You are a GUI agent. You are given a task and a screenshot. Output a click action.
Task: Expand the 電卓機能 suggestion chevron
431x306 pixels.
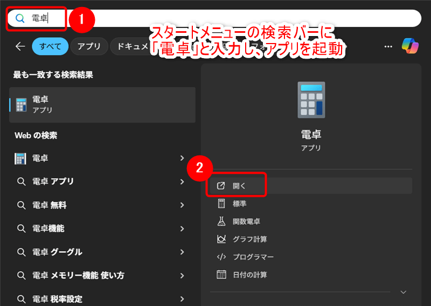point(182,229)
